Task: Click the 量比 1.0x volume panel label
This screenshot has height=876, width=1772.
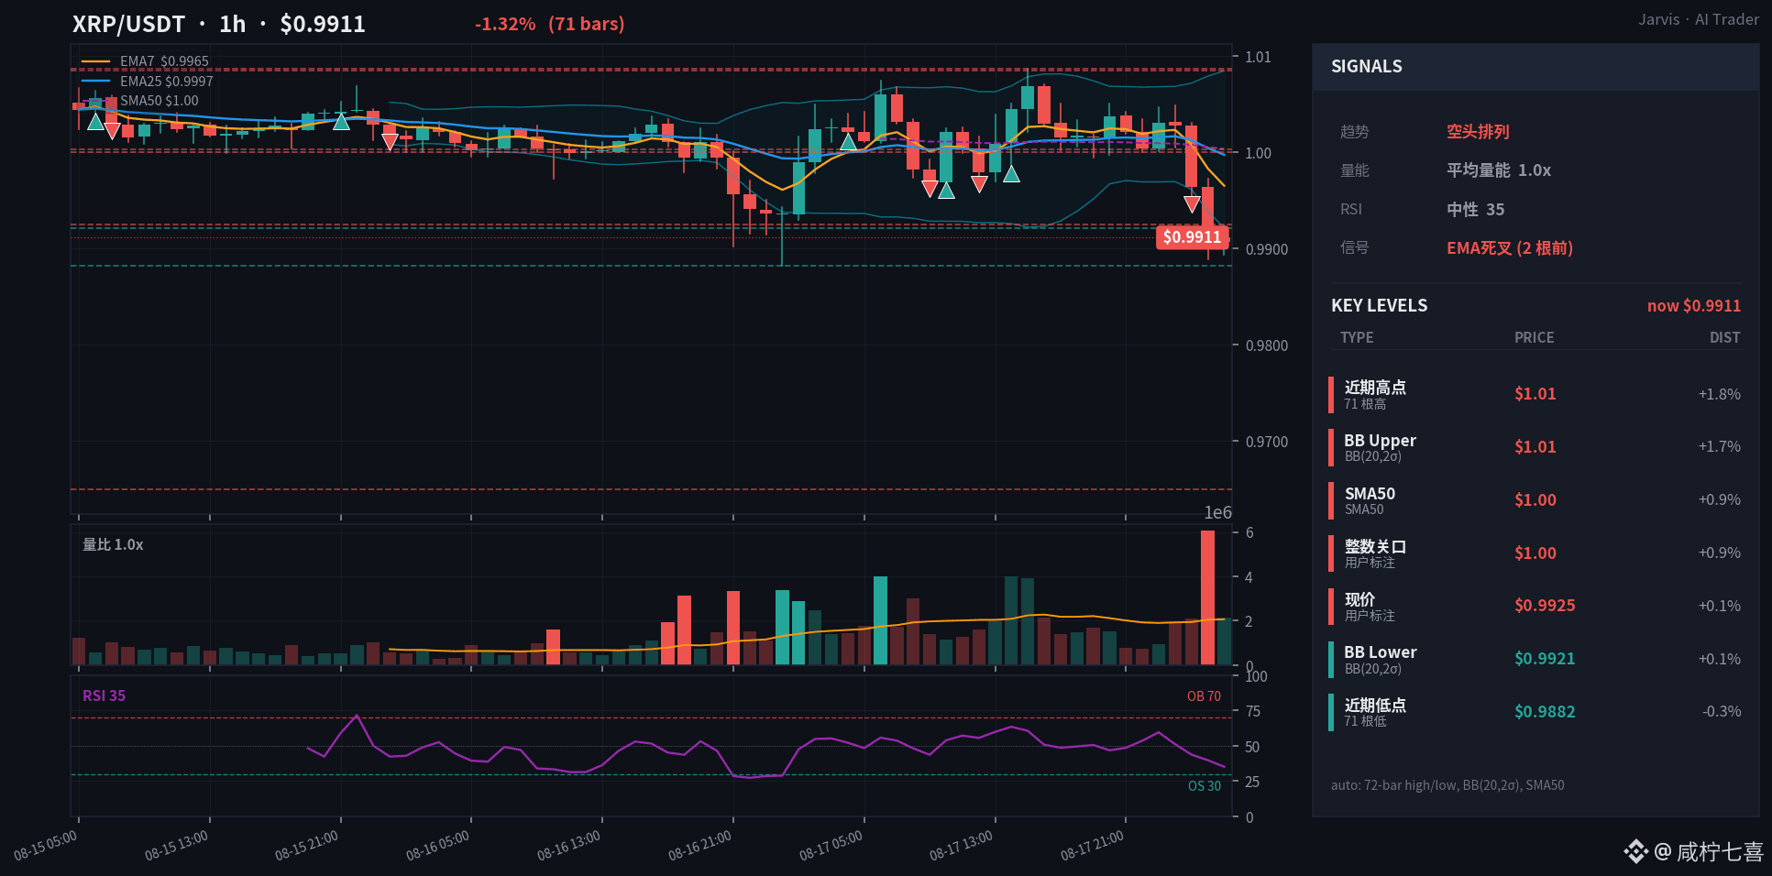Action: [x=113, y=544]
